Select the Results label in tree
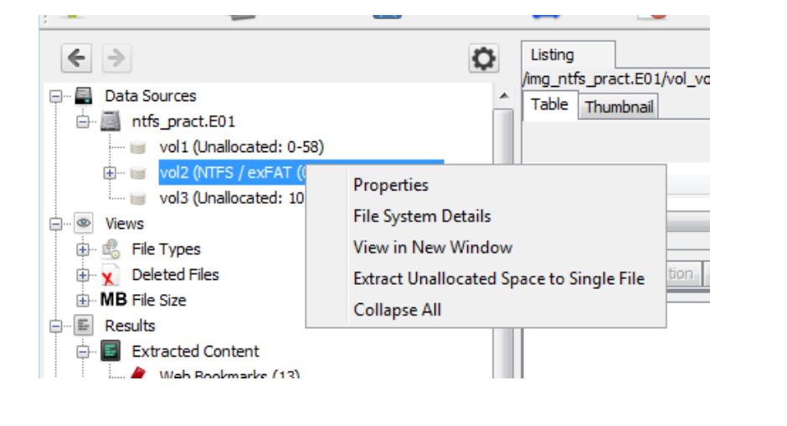The height and width of the screenshot is (426, 787). tap(130, 326)
